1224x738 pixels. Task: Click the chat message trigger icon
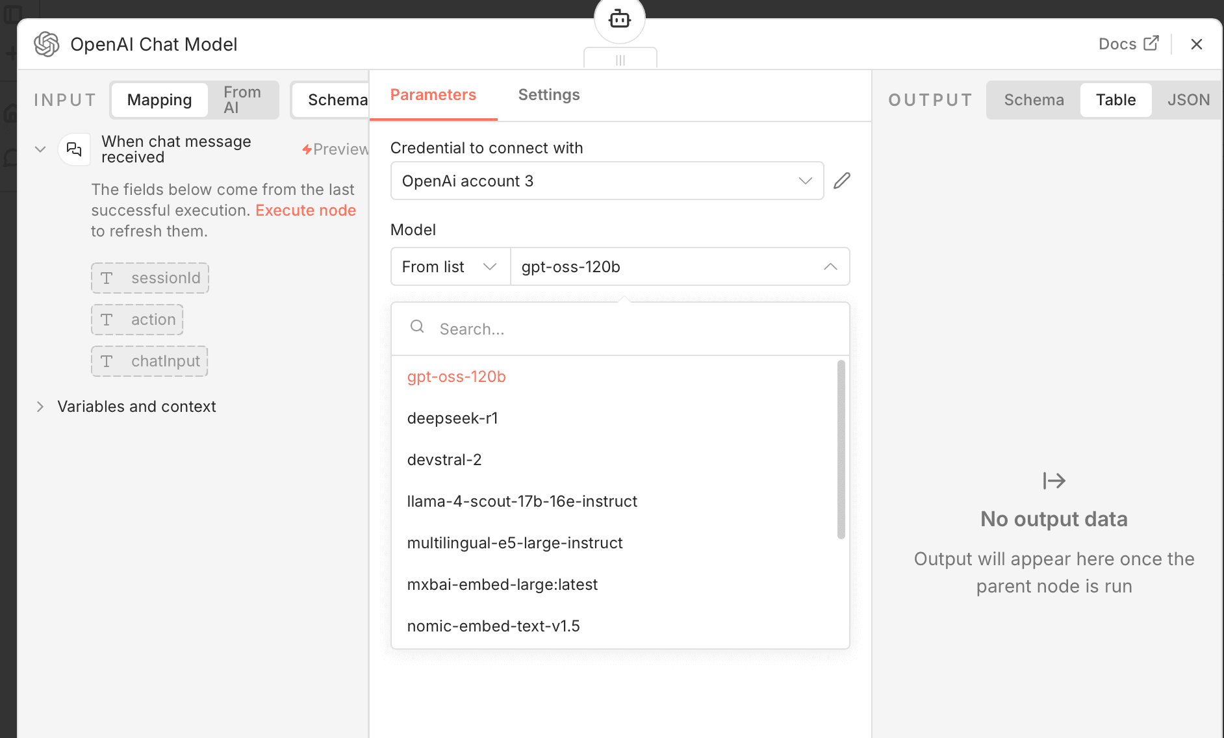click(x=74, y=149)
